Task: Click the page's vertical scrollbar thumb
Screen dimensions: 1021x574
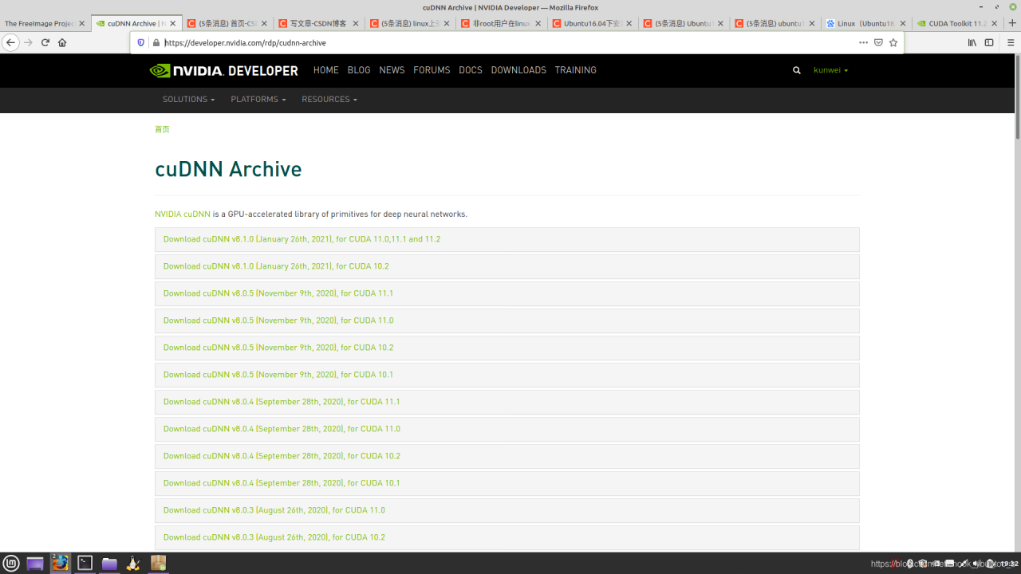Action: [x=1017, y=97]
